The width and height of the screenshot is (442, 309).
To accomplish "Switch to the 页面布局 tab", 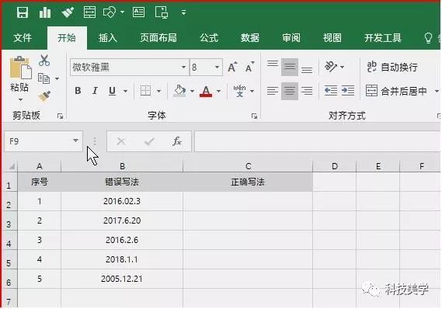I will pos(158,37).
